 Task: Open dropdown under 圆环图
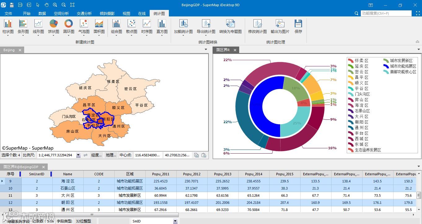pyautogui.click(x=68, y=35)
